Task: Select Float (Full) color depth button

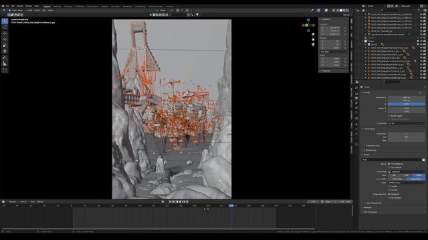Action: coord(416,179)
